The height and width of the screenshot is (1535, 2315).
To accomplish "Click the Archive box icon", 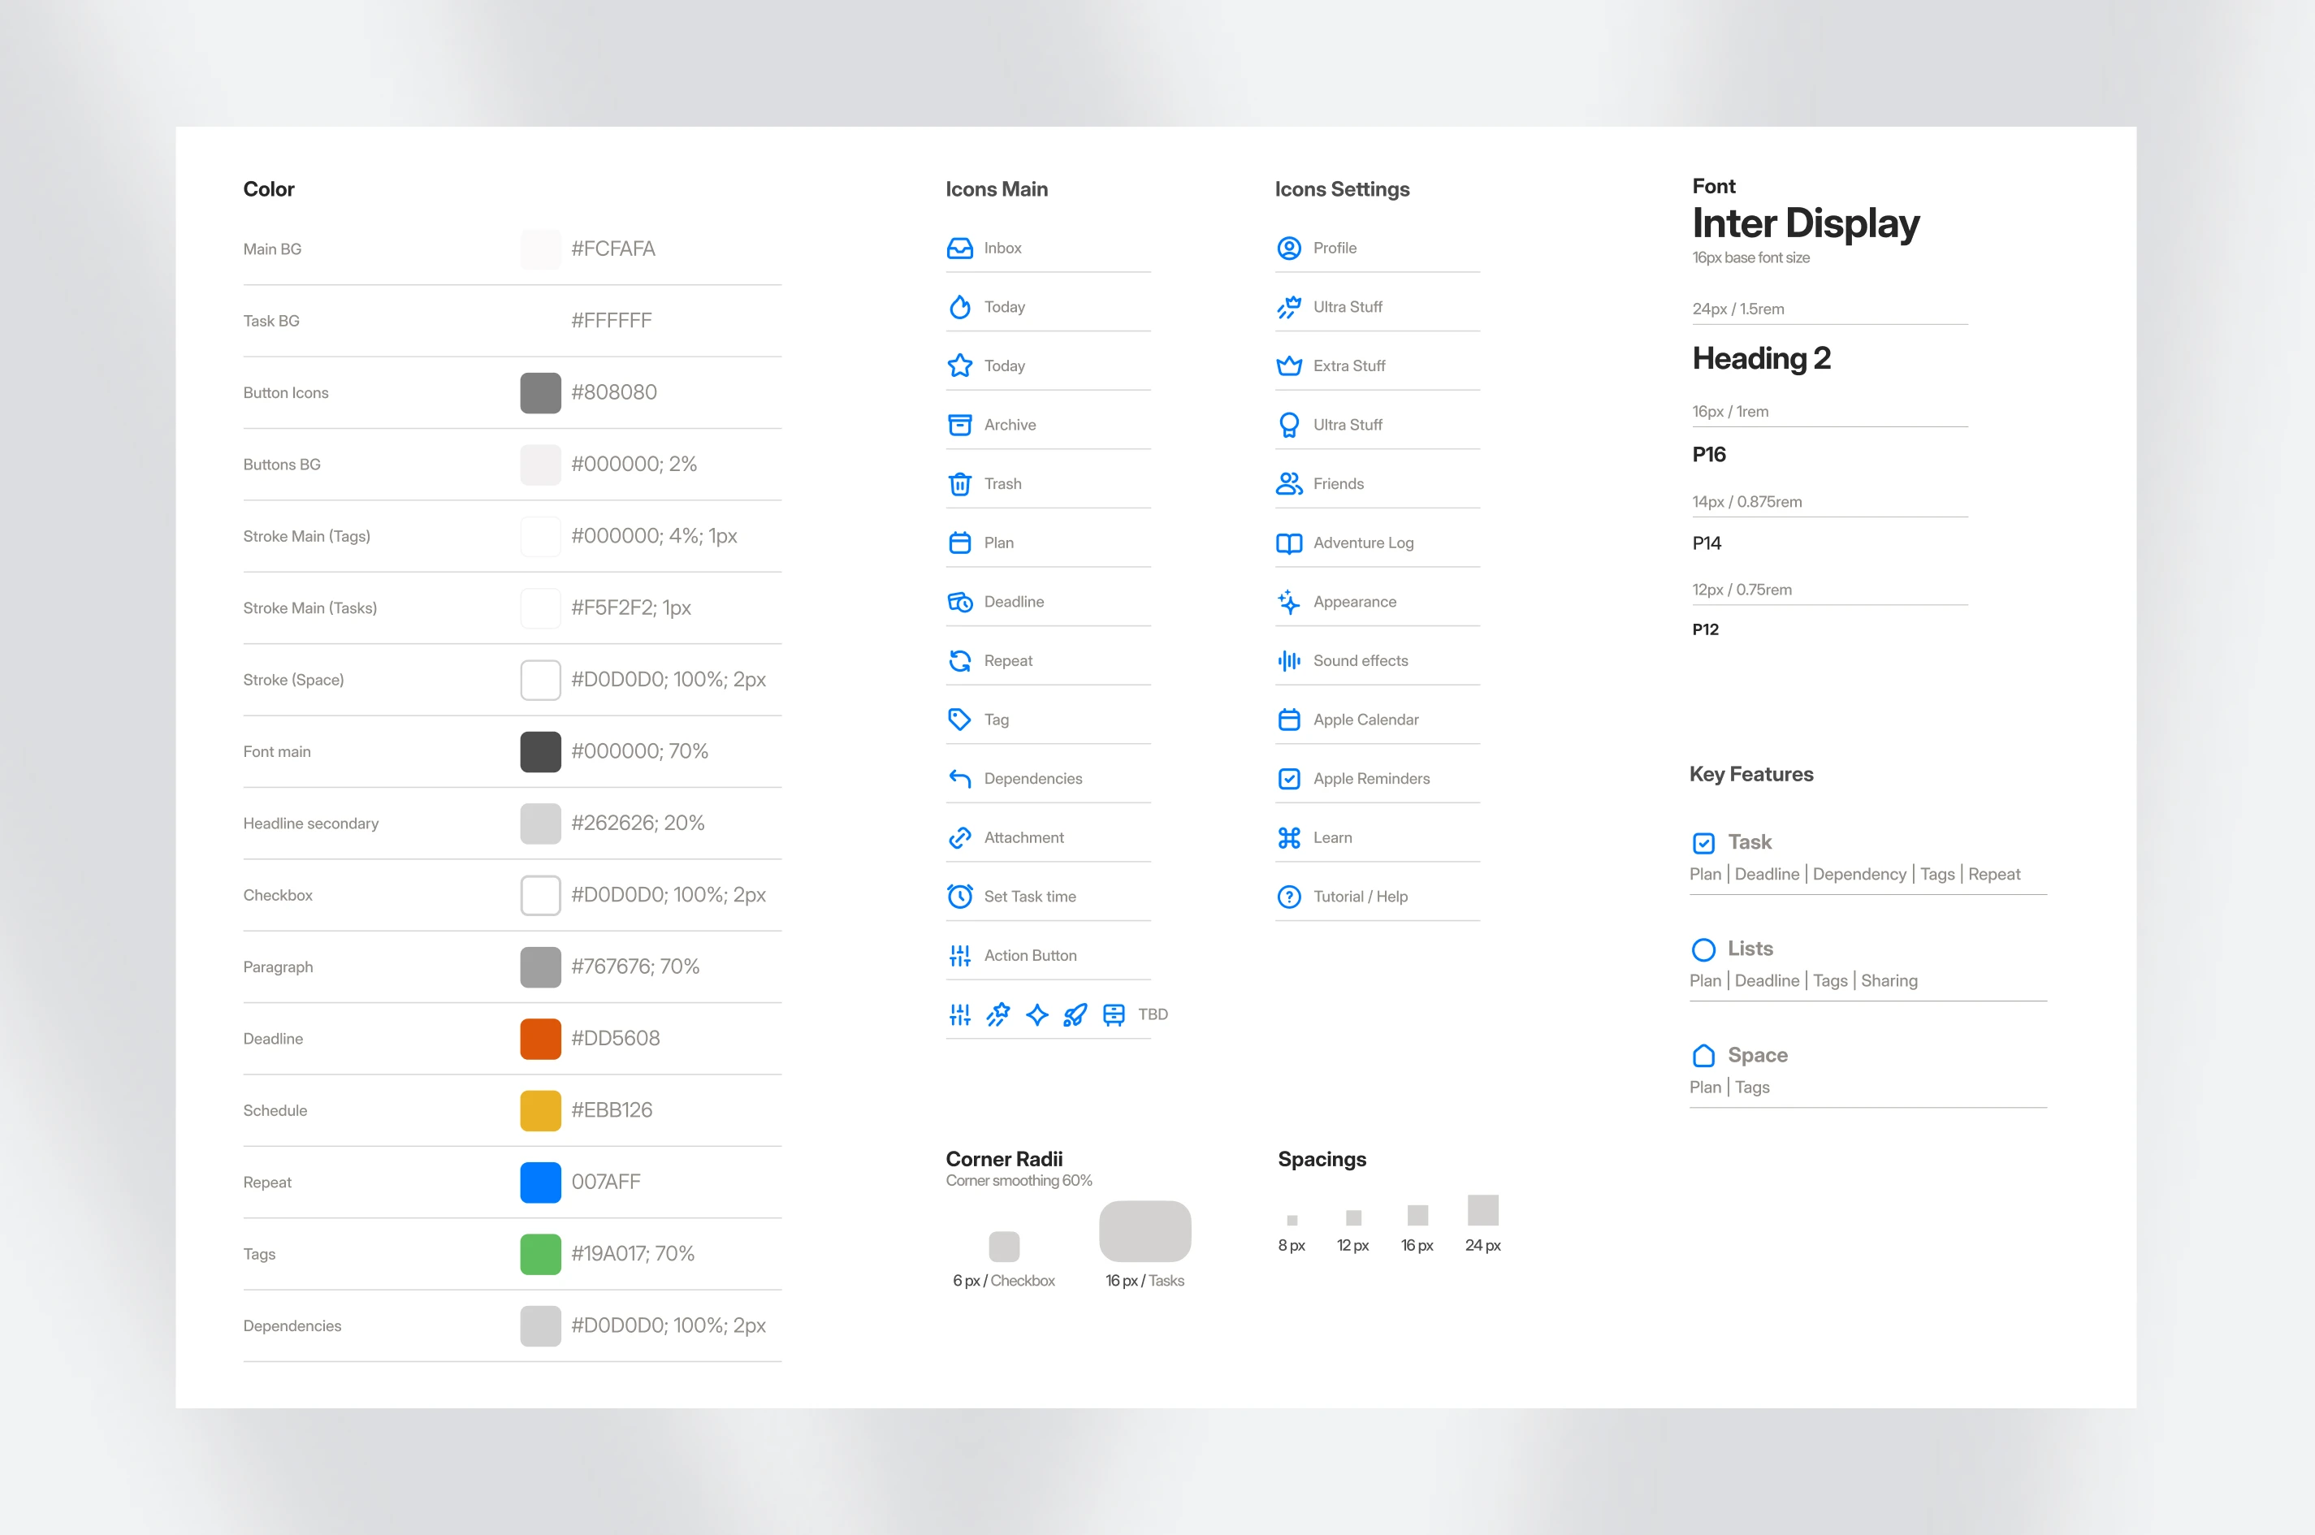I will point(959,425).
